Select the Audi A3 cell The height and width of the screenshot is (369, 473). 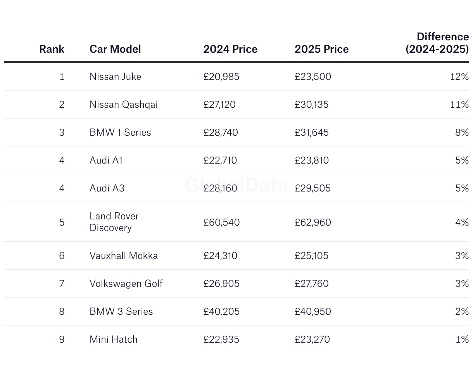coord(107,188)
